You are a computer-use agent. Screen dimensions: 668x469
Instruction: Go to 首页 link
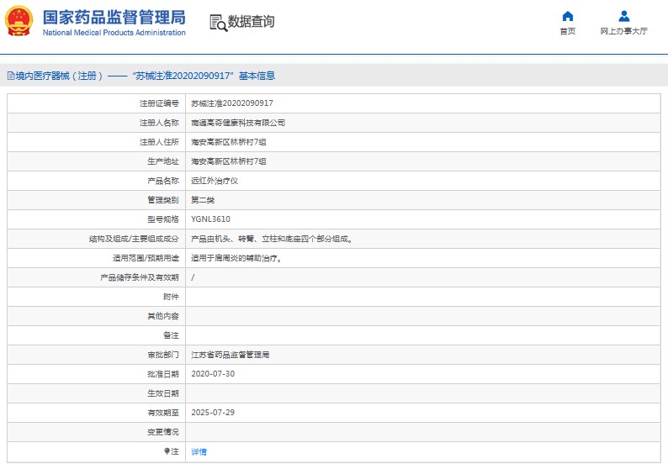567,31
